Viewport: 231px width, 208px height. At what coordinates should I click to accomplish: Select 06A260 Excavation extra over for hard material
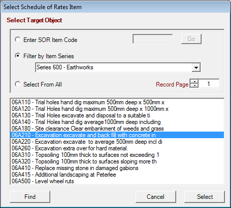tap(117, 148)
